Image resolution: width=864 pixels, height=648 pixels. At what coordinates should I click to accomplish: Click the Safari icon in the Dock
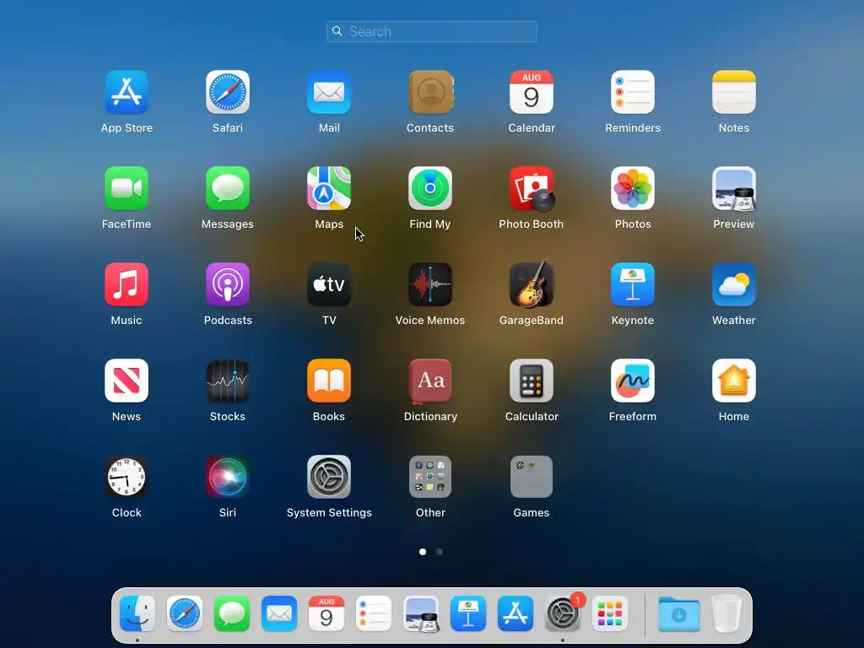click(185, 613)
